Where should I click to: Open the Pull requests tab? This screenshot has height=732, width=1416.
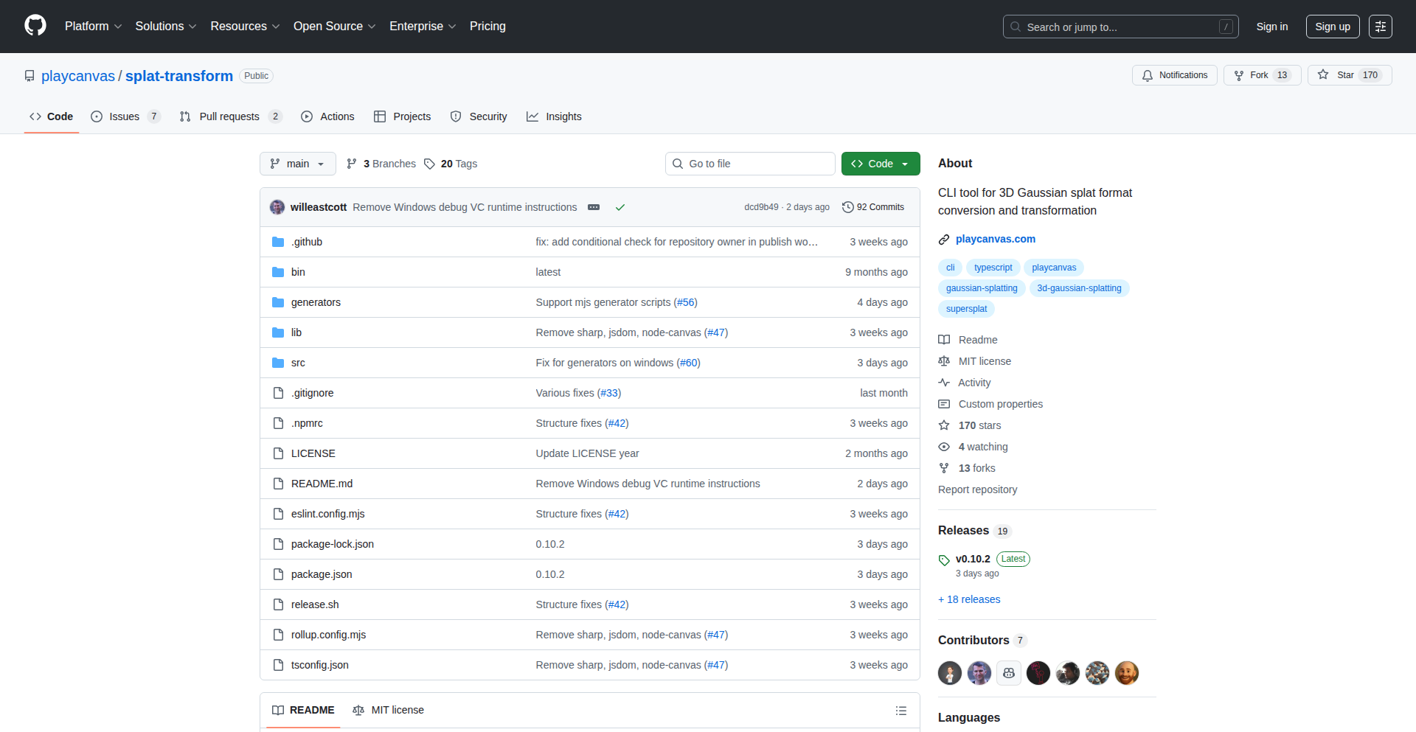[231, 116]
